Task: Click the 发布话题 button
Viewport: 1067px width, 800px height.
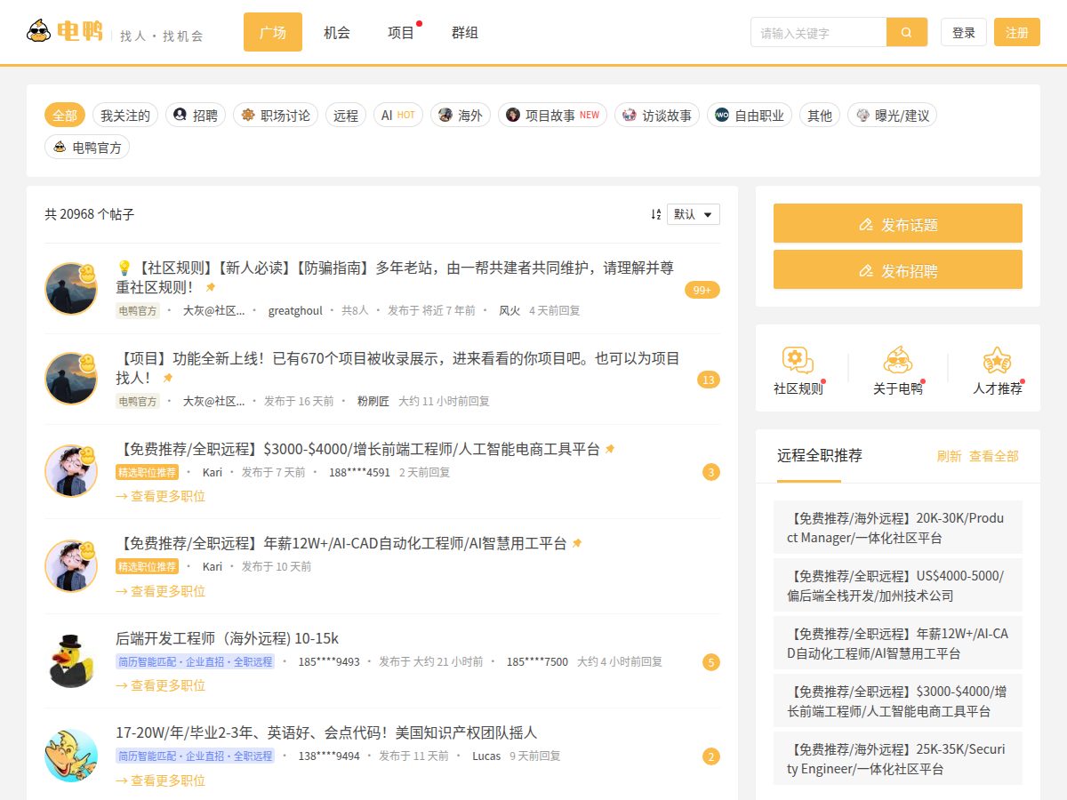Action: click(898, 223)
